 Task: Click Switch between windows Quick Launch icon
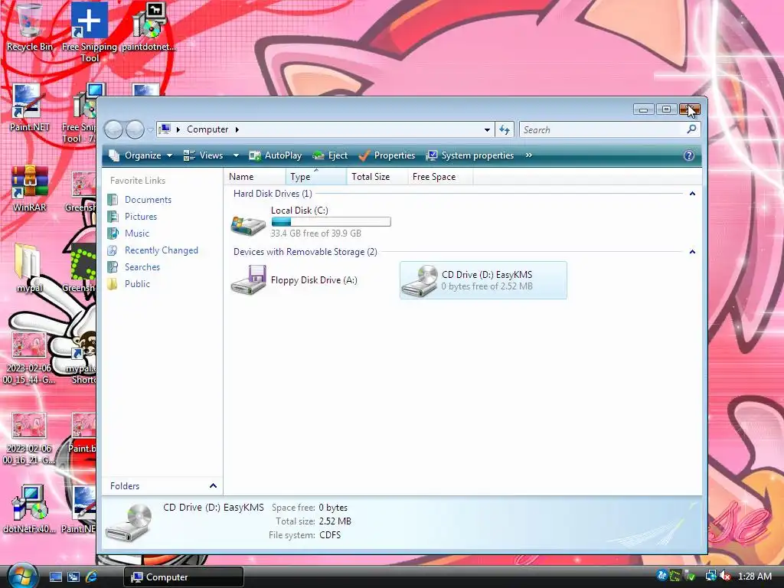tap(73, 577)
